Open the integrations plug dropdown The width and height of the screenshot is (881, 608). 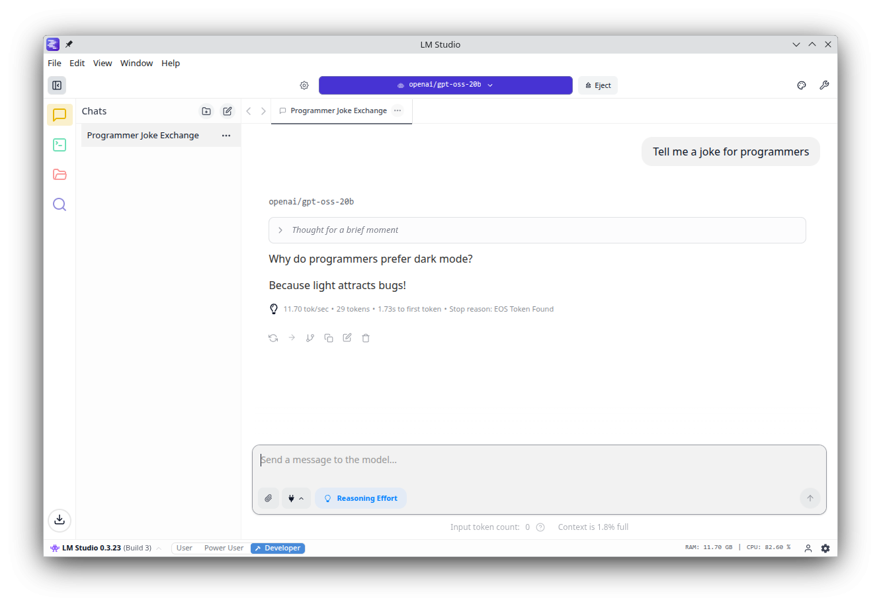pyautogui.click(x=296, y=498)
